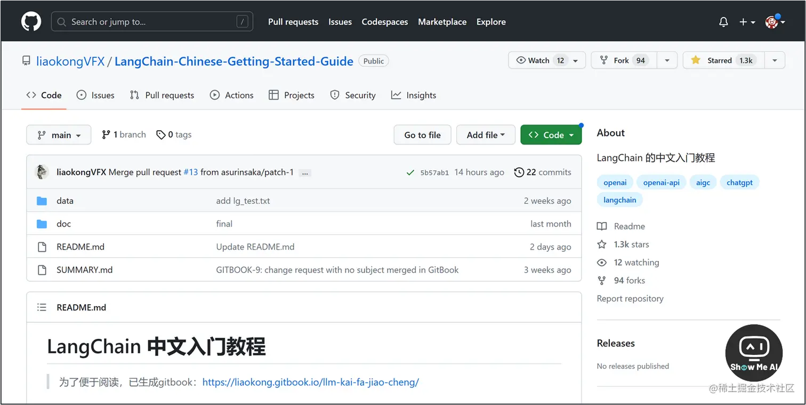
Task: Expand the commit message ellipsis
Action: click(305, 173)
